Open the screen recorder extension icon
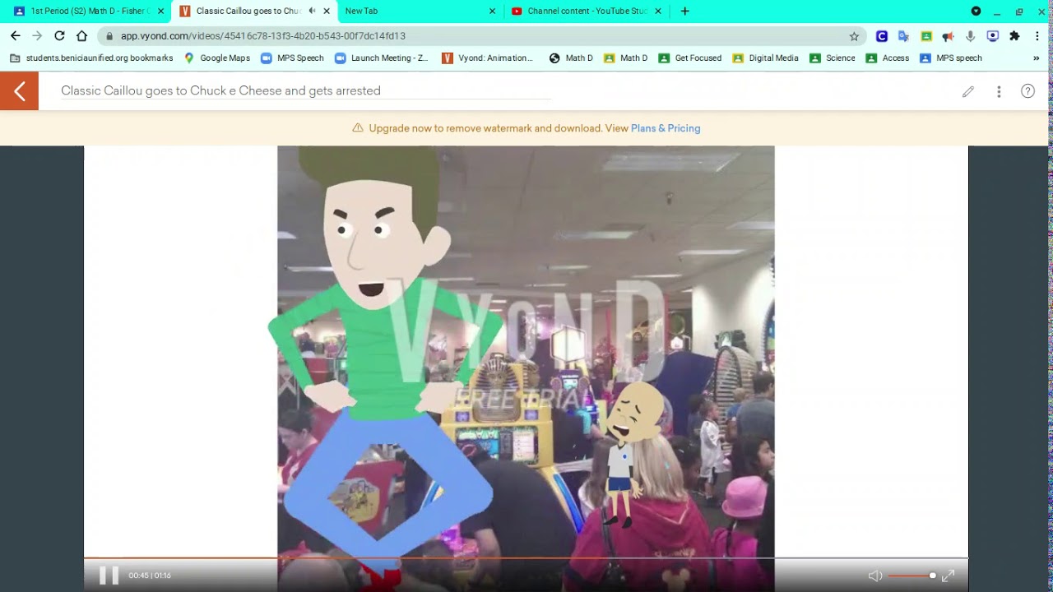The height and width of the screenshot is (592, 1053). pos(993,36)
